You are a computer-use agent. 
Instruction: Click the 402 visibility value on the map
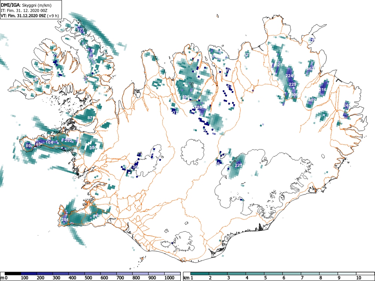click(x=312, y=100)
